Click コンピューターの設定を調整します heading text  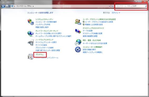40,13
